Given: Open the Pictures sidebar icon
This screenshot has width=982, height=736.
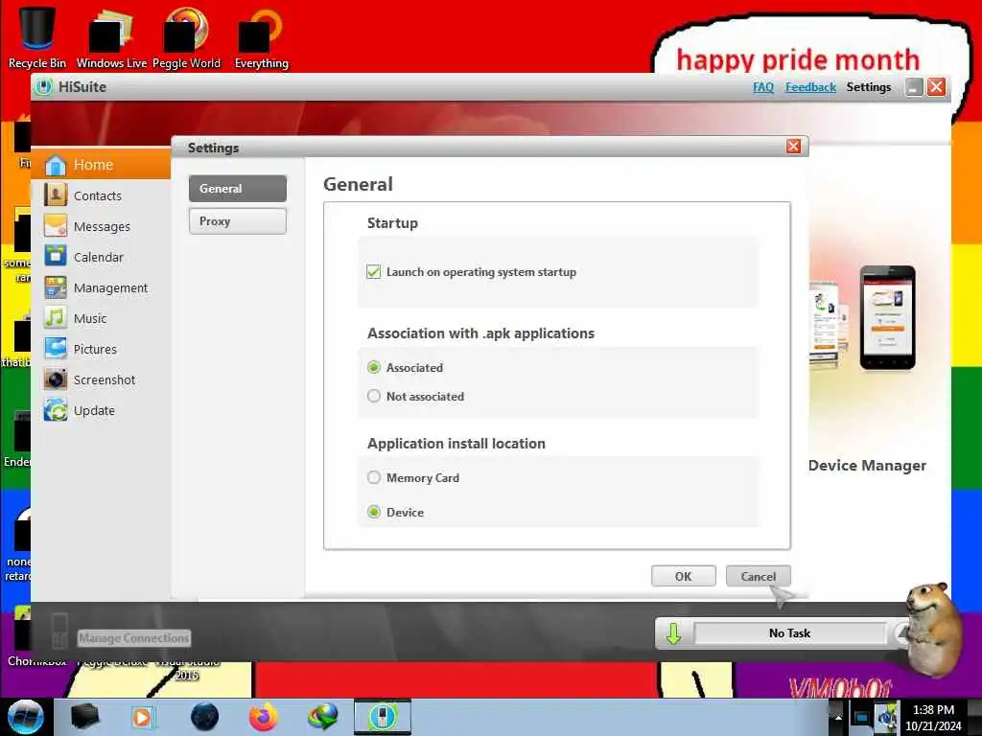Looking at the screenshot, I should (55, 349).
